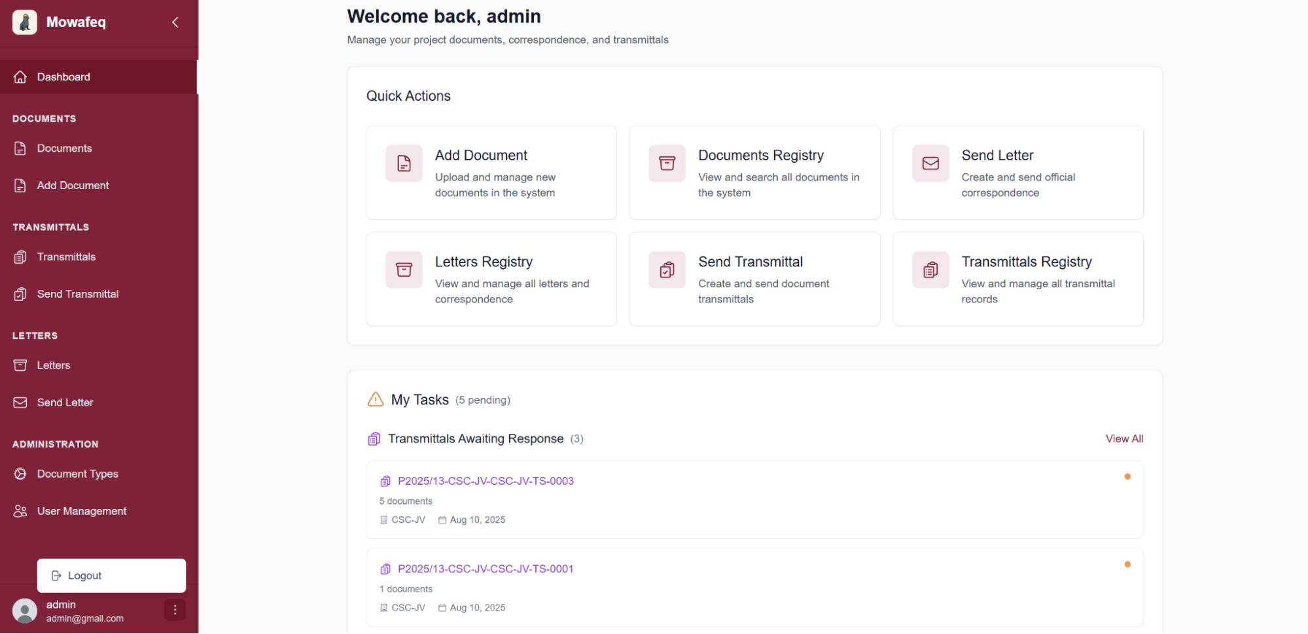This screenshot has height=634, width=1308.
Task: Click the Send Letter envelope icon
Action: pos(930,164)
